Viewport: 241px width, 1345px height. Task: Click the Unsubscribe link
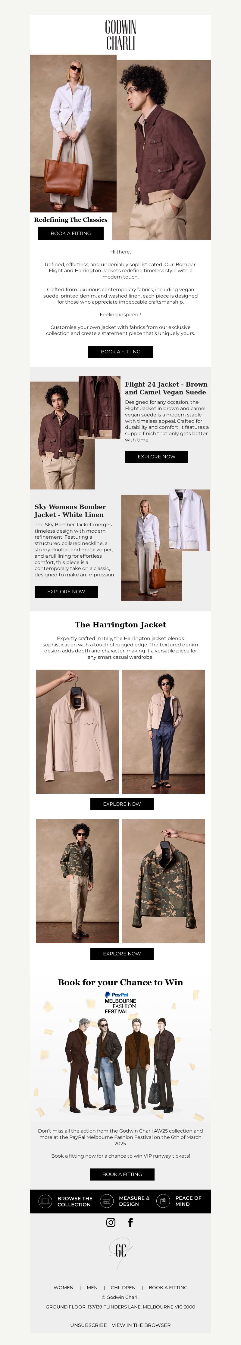pyautogui.click(x=88, y=1325)
